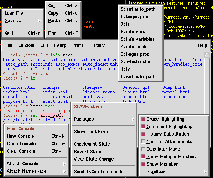
Task: Expand the Packages submenu arrow
Action: tap(133, 119)
